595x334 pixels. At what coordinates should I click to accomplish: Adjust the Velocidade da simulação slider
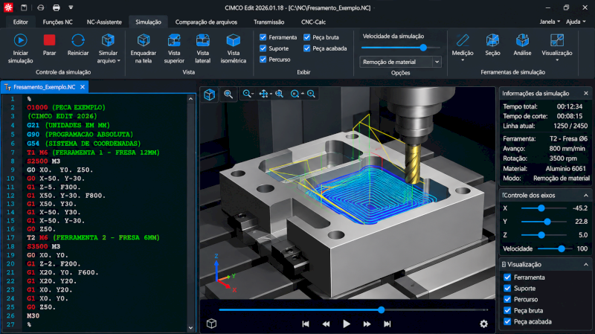point(423,48)
